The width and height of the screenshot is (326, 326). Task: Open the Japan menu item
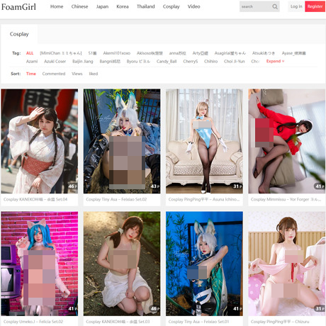point(102,6)
